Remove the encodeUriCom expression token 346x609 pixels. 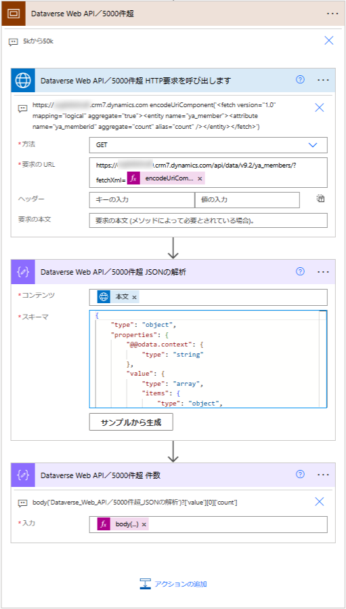tap(200, 178)
